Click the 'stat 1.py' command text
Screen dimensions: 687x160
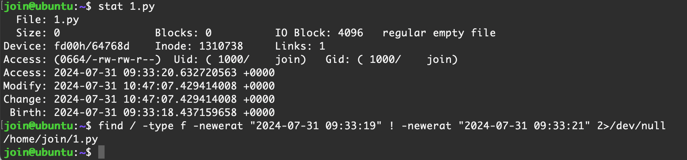126,7
